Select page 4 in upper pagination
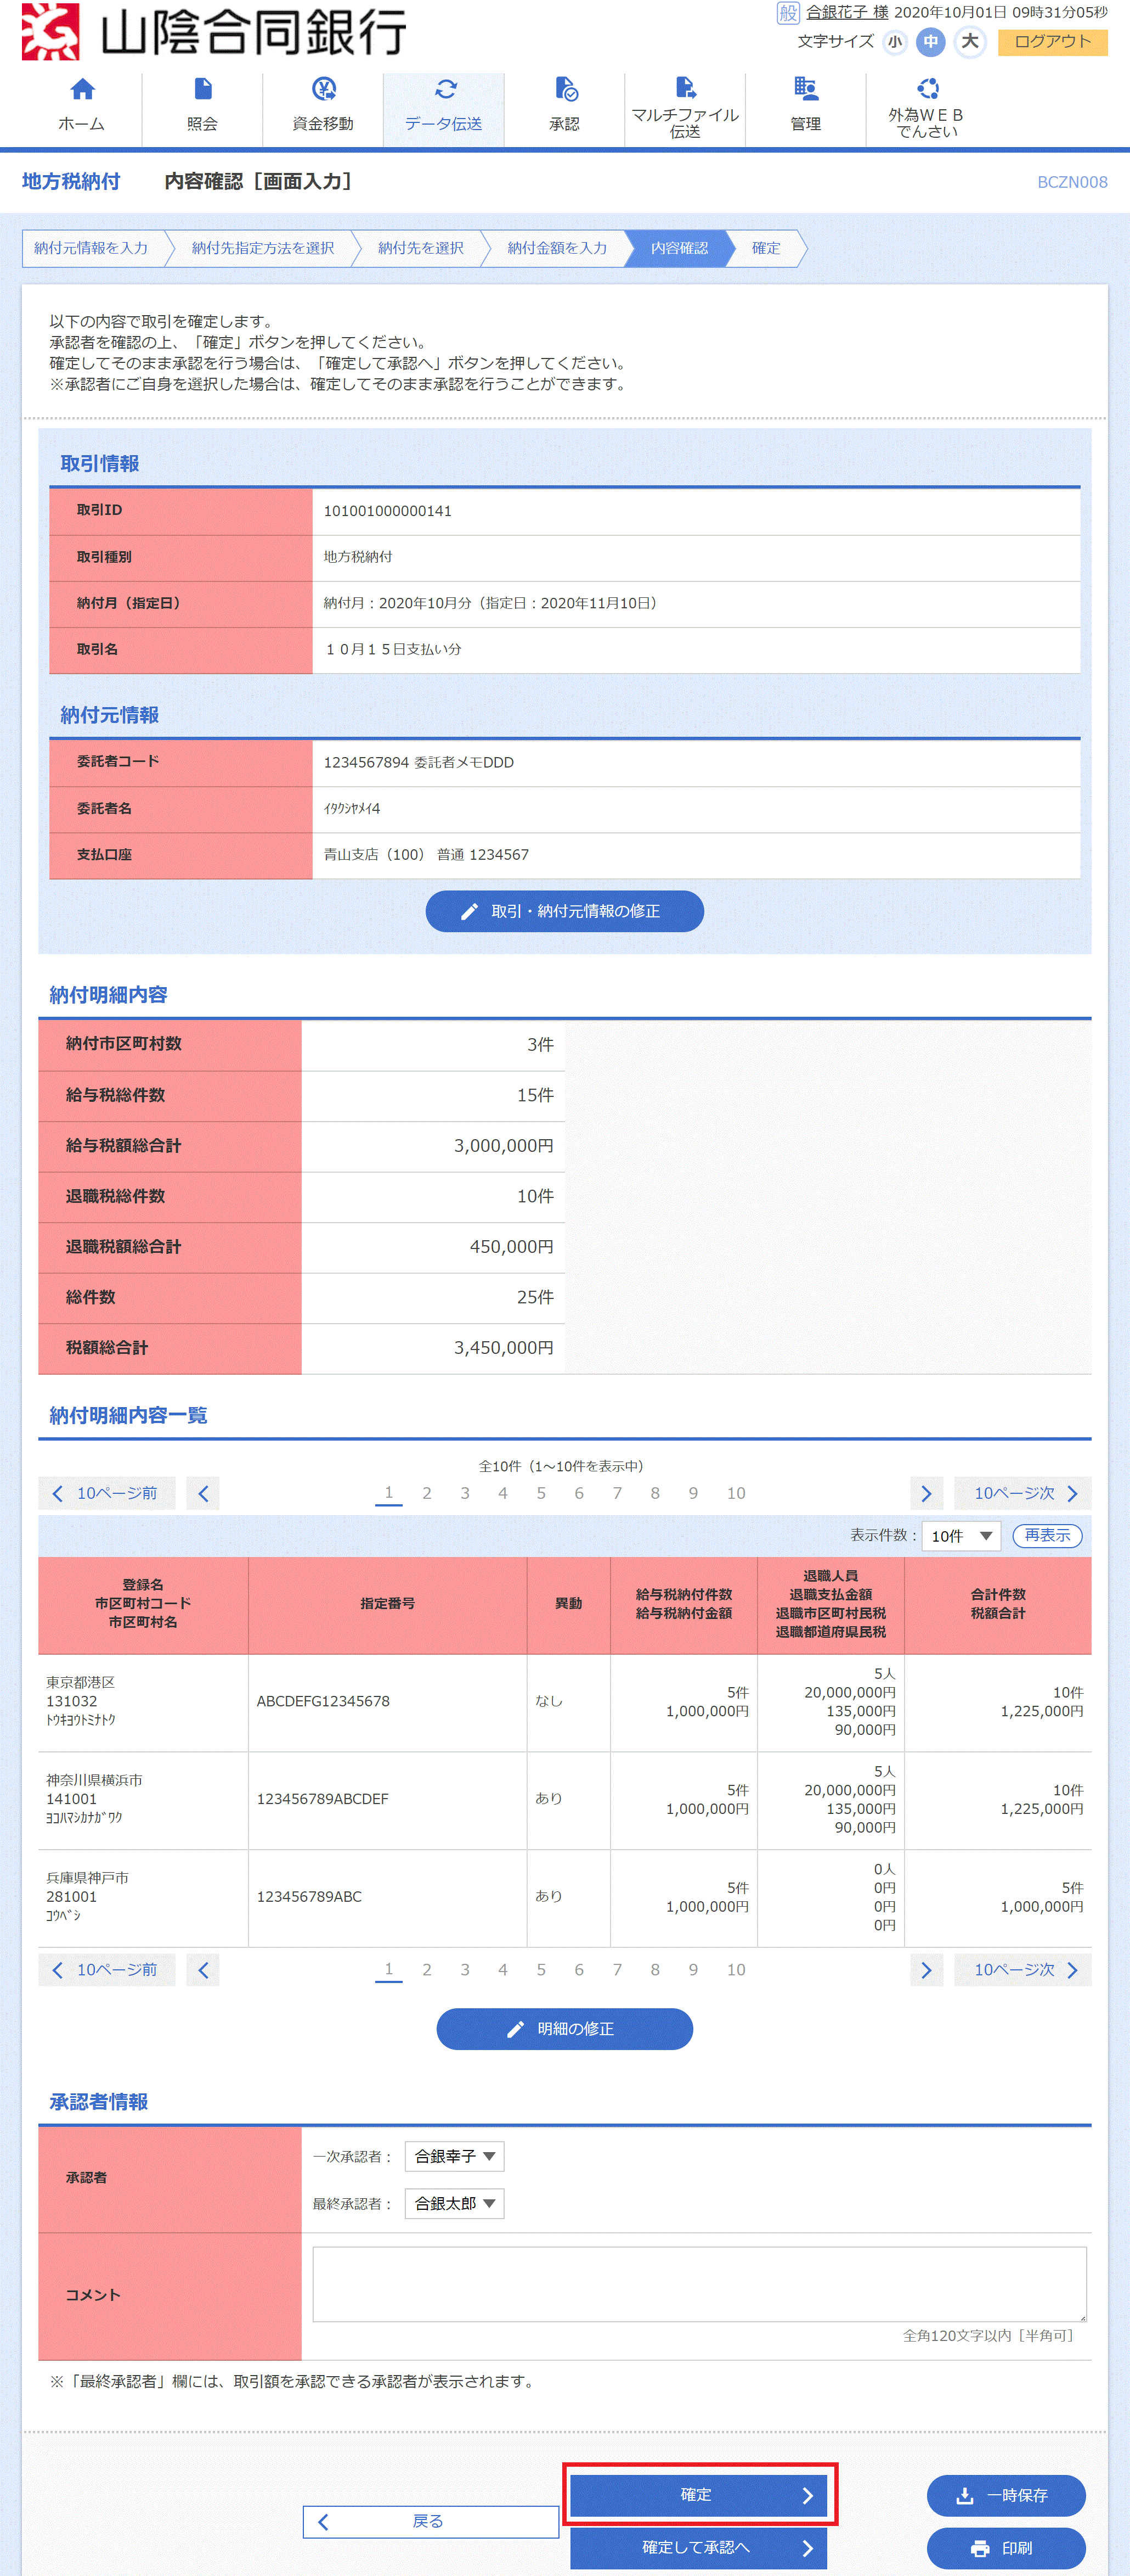1130x2576 pixels. tap(502, 1493)
